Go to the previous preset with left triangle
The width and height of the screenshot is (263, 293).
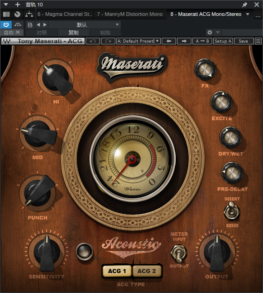38,24
